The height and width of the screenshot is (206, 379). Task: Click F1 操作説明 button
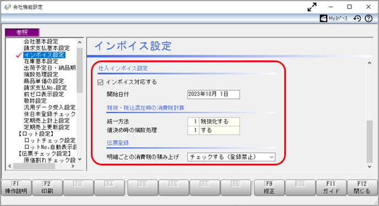pyautogui.click(x=16, y=187)
